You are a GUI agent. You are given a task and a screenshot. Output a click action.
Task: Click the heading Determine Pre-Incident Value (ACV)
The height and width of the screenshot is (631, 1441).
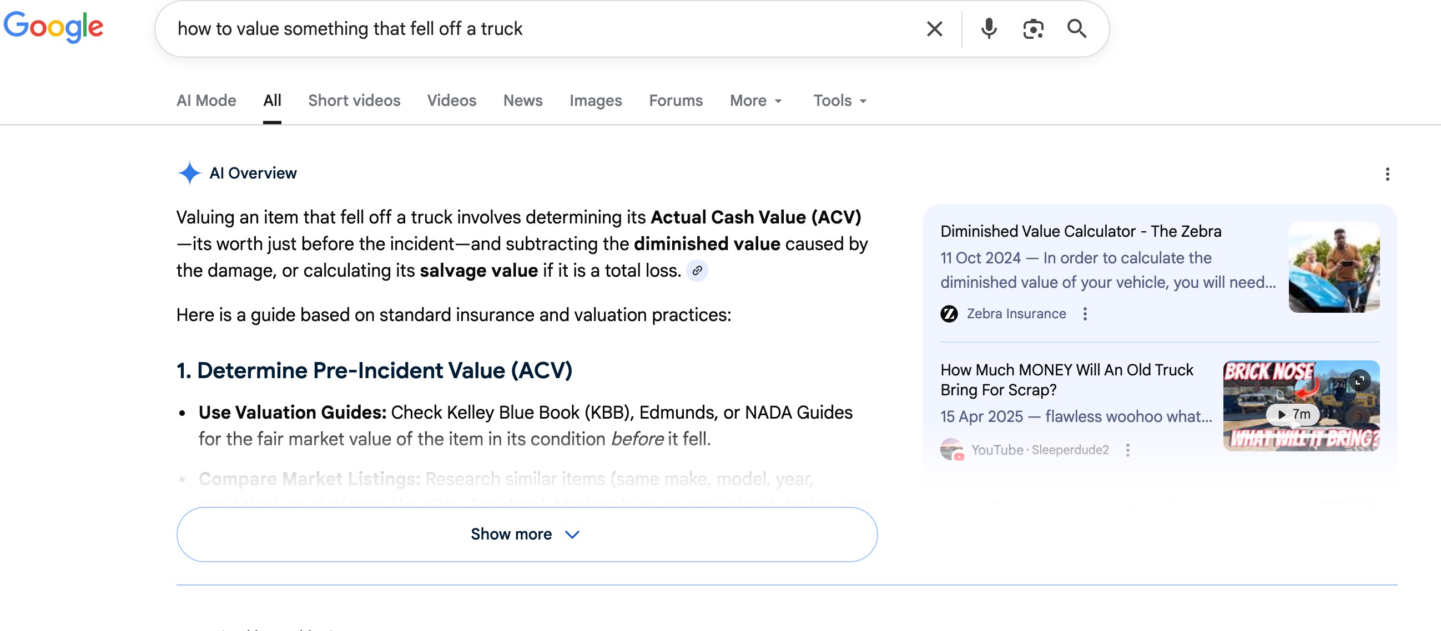[374, 370]
